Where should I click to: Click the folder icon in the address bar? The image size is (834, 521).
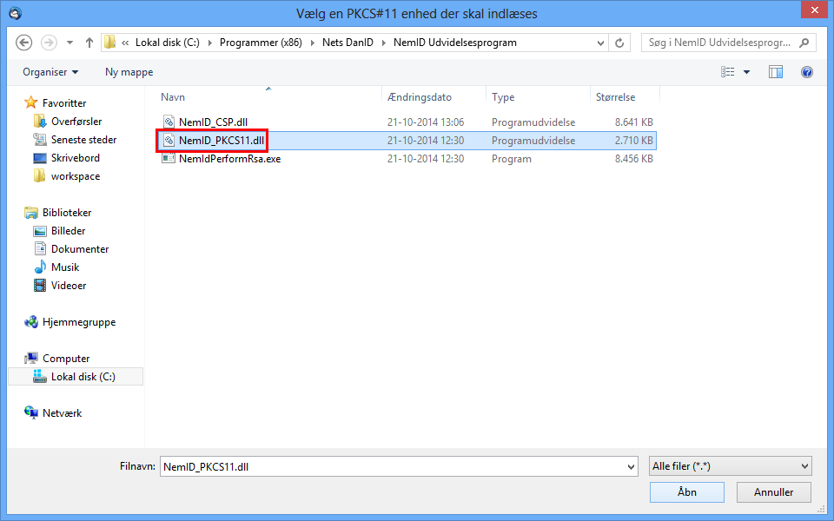(110, 43)
